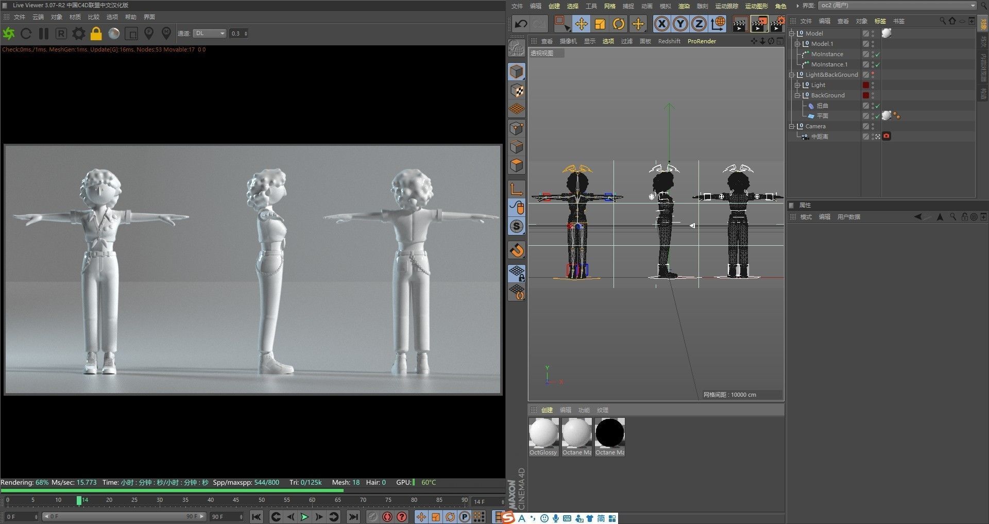989x524 pixels.
Task: Toggle world coordinate system icon
Action: (x=718, y=24)
